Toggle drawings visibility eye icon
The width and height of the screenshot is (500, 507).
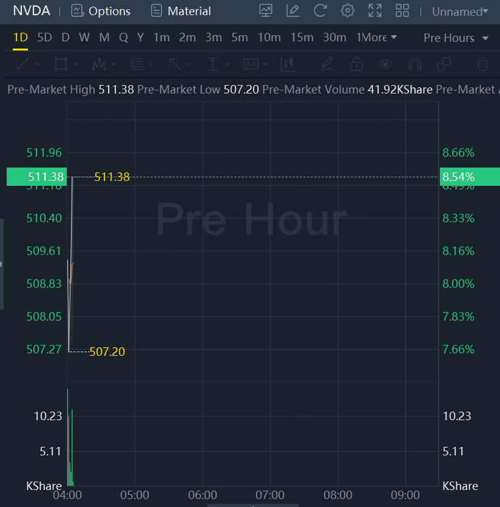pyautogui.click(x=385, y=64)
